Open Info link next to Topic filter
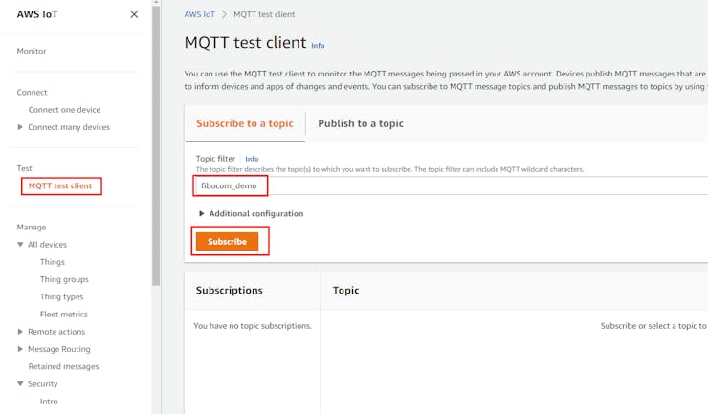Image resolution: width=708 pixels, height=414 pixels. click(252, 159)
